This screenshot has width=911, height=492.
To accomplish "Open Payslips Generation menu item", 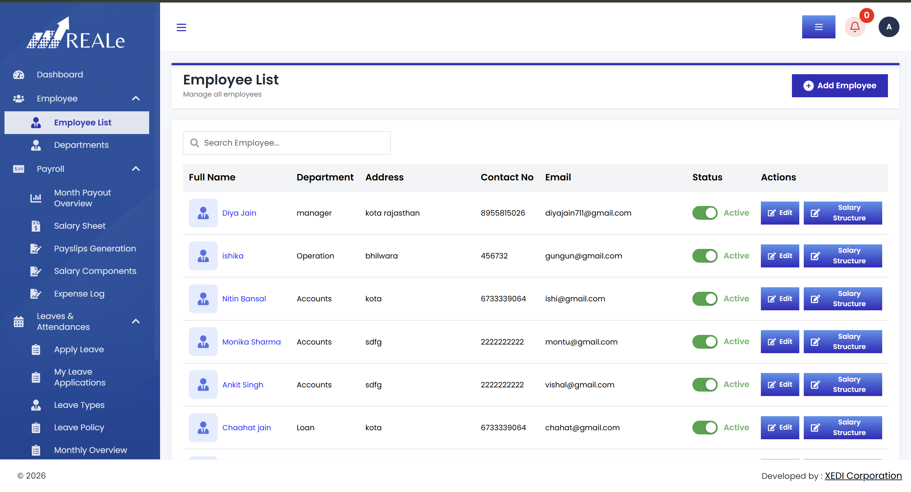I will click(x=77, y=249).
